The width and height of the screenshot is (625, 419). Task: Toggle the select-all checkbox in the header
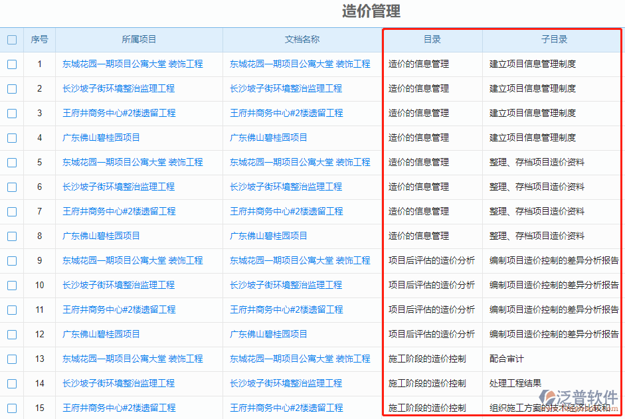pyautogui.click(x=11, y=40)
